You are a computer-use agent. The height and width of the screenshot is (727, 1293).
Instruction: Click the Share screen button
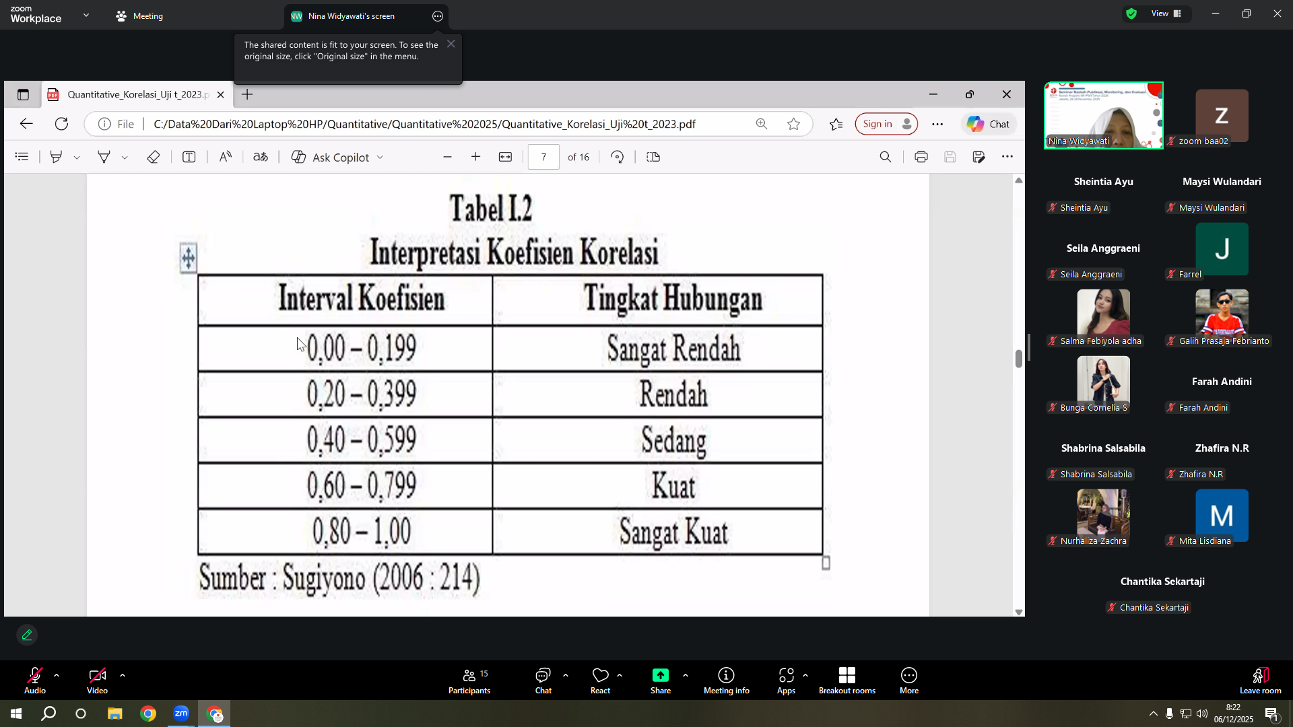click(x=661, y=681)
